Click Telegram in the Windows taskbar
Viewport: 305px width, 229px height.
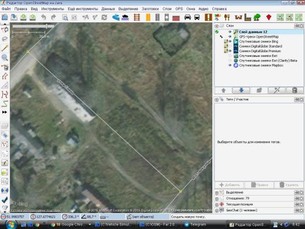(195, 224)
